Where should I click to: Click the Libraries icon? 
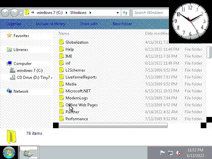[9, 50]
